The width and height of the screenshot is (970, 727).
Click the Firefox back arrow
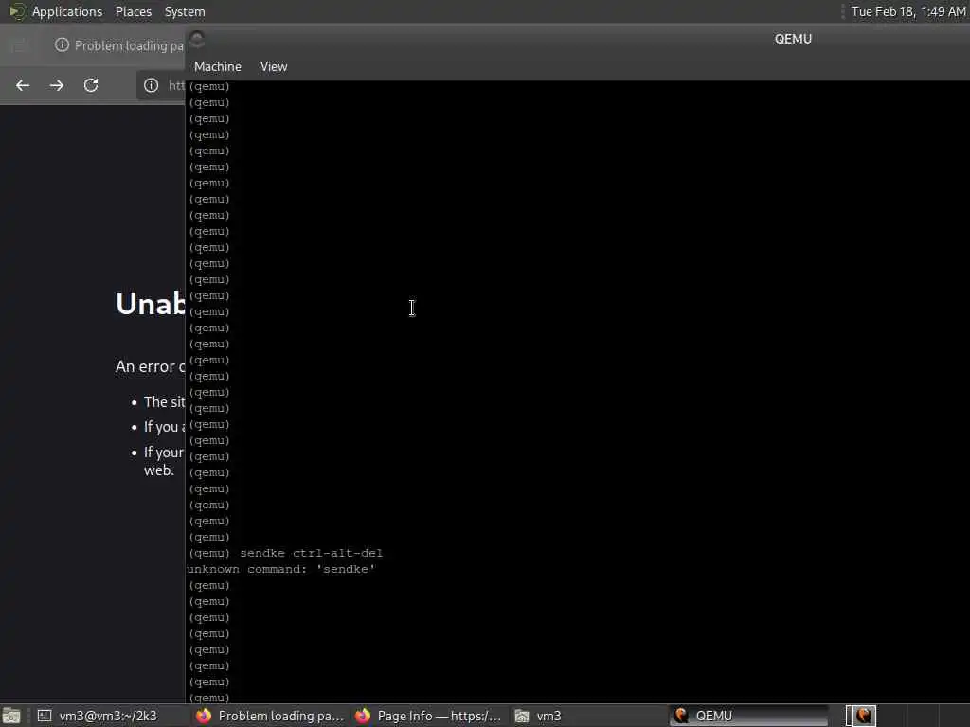23,85
